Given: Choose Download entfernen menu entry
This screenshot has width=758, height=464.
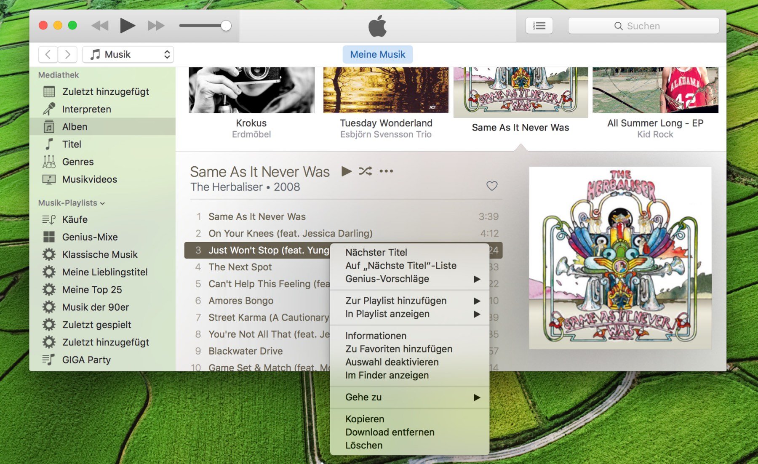Looking at the screenshot, I should [x=410, y=432].
